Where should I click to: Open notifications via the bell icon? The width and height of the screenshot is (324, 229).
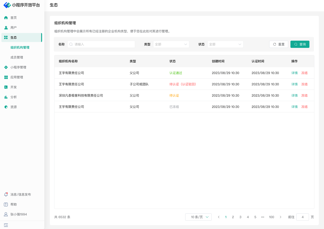click(6, 195)
